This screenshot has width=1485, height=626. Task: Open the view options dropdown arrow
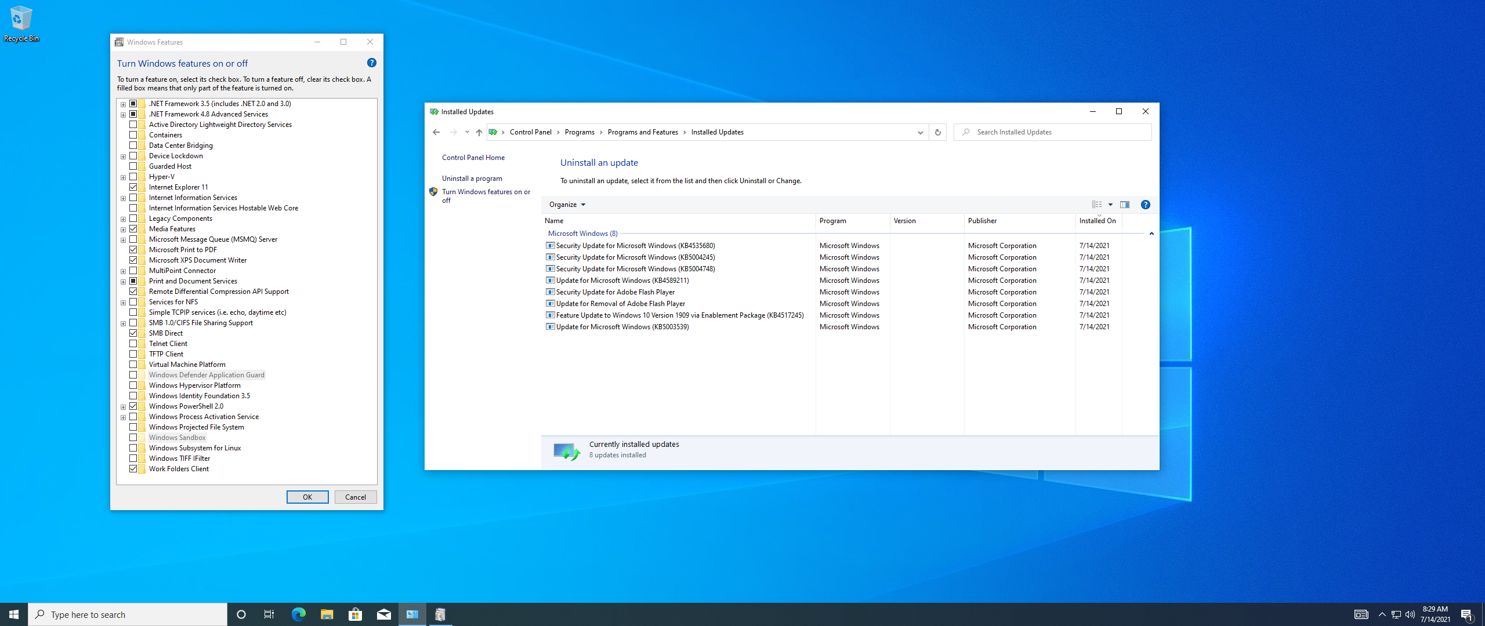pyautogui.click(x=1110, y=205)
